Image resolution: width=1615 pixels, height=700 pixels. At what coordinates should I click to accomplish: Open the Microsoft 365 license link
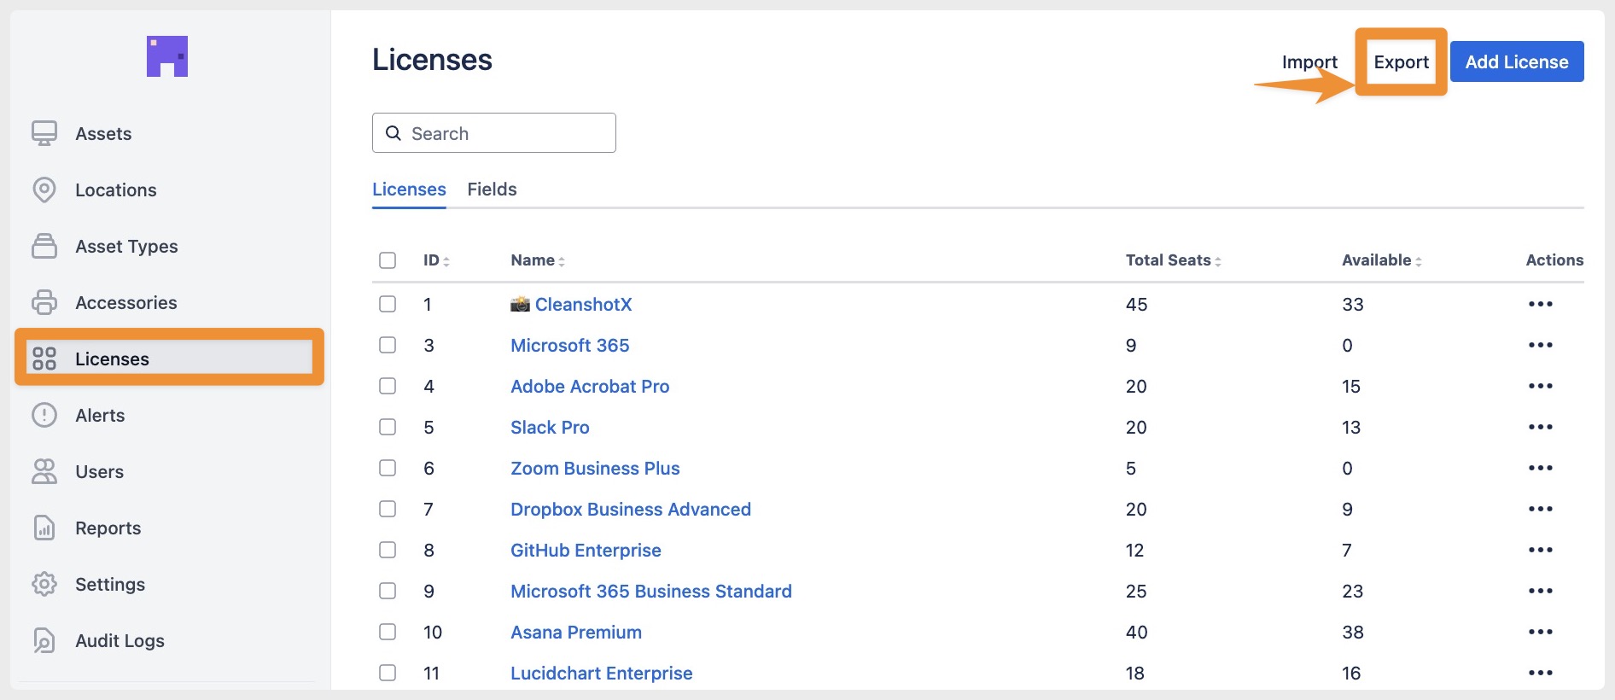coord(569,345)
